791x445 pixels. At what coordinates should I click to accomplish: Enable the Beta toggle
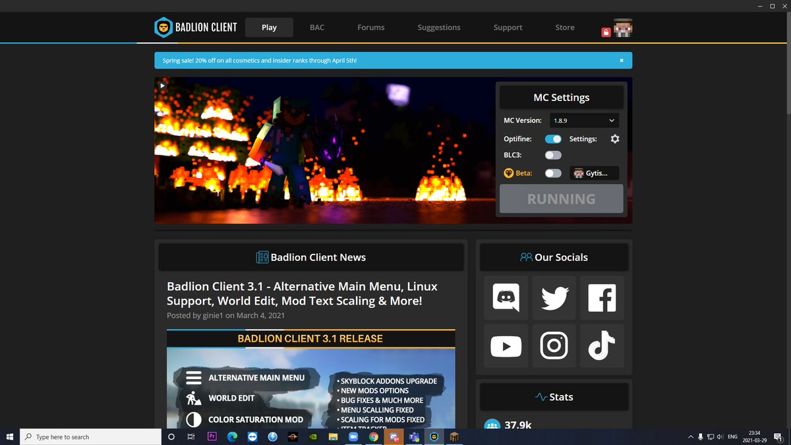pyautogui.click(x=553, y=173)
